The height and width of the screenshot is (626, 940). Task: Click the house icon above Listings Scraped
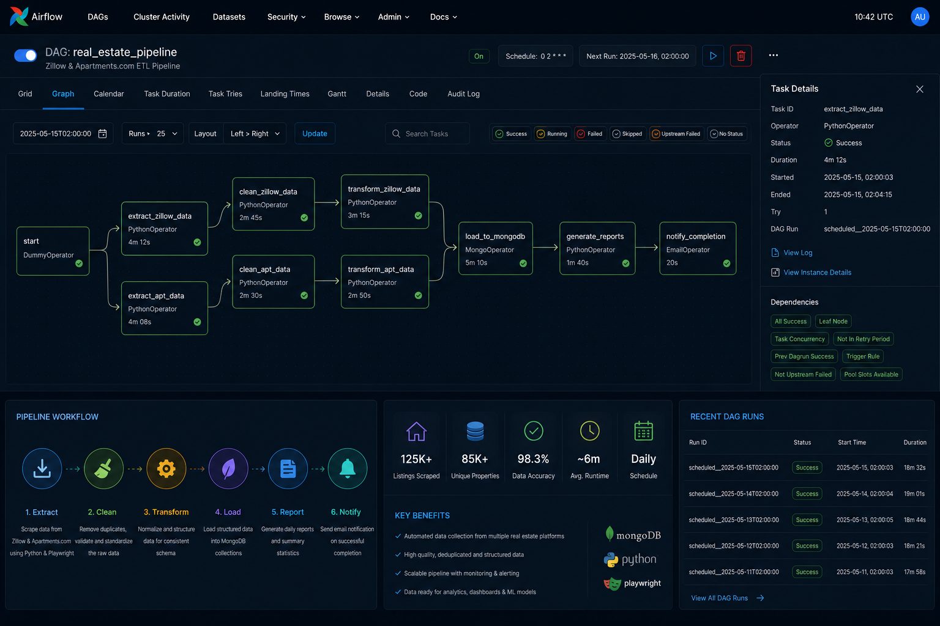pyautogui.click(x=416, y=432)
